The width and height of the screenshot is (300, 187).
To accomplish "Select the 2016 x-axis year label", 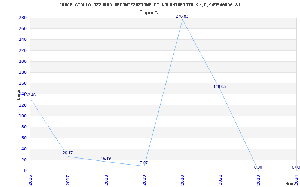I will click(30, 180).
